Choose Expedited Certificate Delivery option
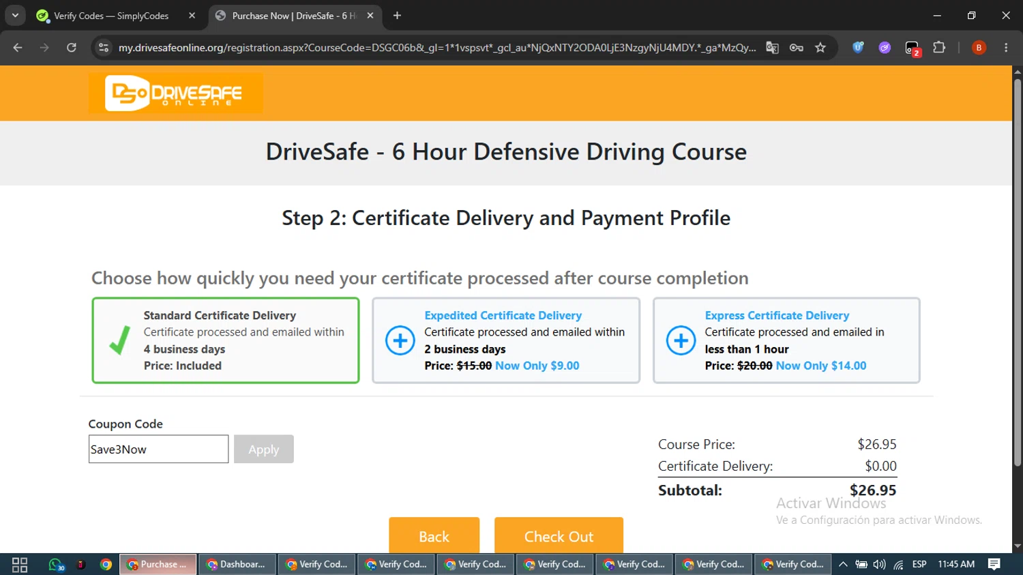This screenshot has width=1023, height=575. 506,340
